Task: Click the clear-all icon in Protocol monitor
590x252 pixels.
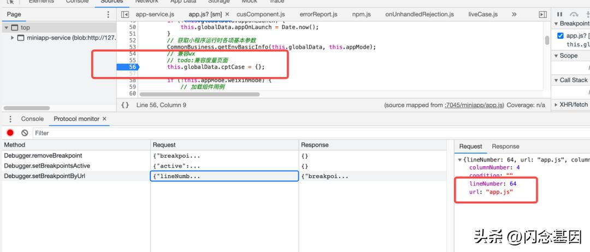Action: click(x=25, y=133)
